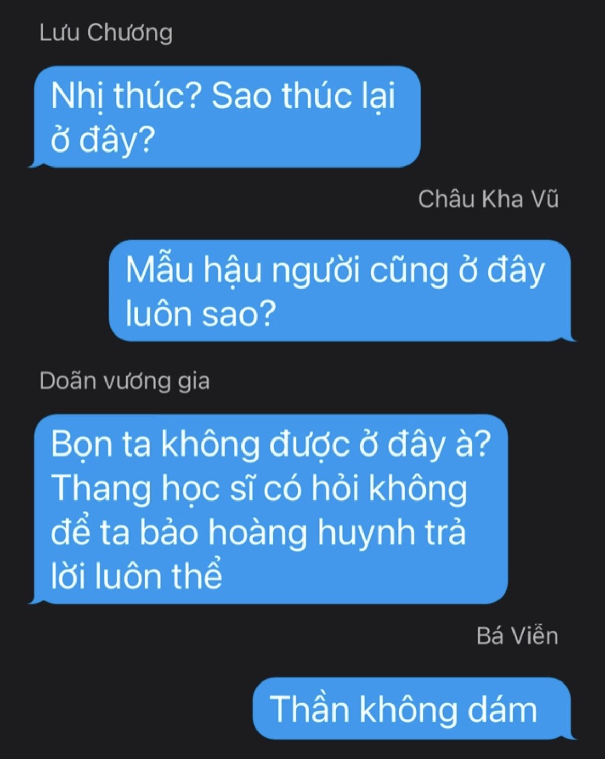
Task: Click the sender name Lưu Chương
Action: (106, 33)
